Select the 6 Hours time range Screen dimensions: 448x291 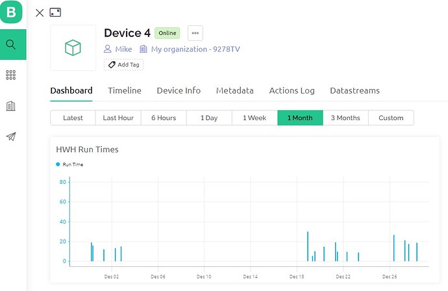[164, 118]
